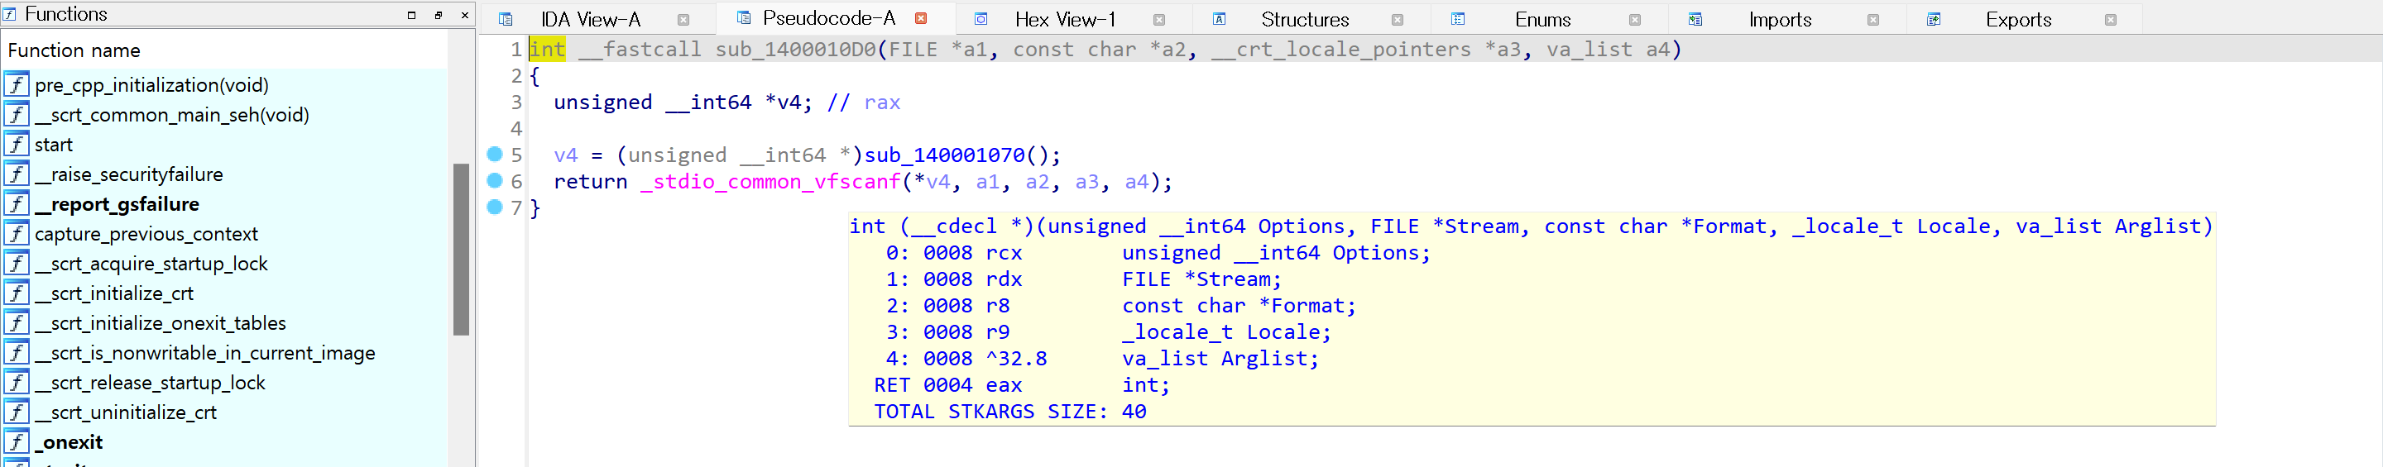This screenshot has height=467, width=2383.
Task: Click function icon next to start
Action: tap(17, 145)
